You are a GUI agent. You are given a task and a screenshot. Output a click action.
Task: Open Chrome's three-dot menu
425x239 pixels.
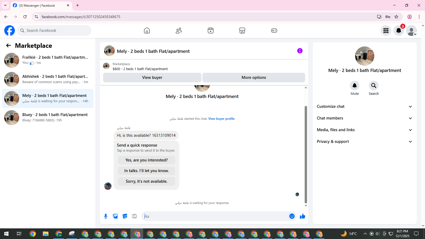click(419, 17)
